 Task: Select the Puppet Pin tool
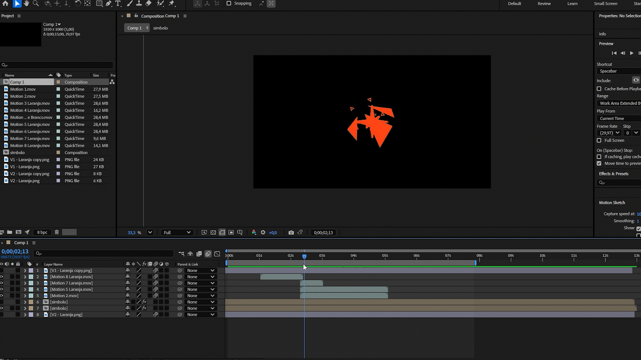coord(172,3)
